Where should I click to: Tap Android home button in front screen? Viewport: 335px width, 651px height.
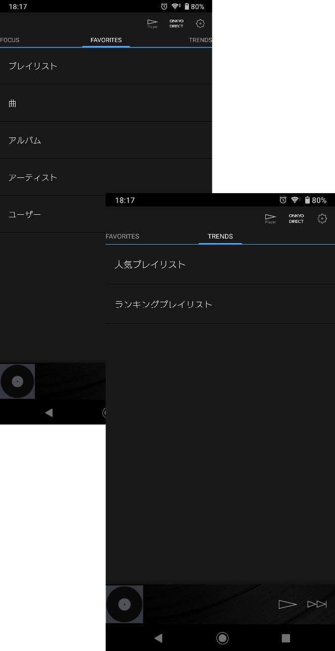click(222, 638)
